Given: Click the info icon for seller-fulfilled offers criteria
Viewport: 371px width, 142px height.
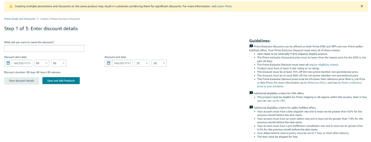Looking at the screenshot, I should pos(251,108).
